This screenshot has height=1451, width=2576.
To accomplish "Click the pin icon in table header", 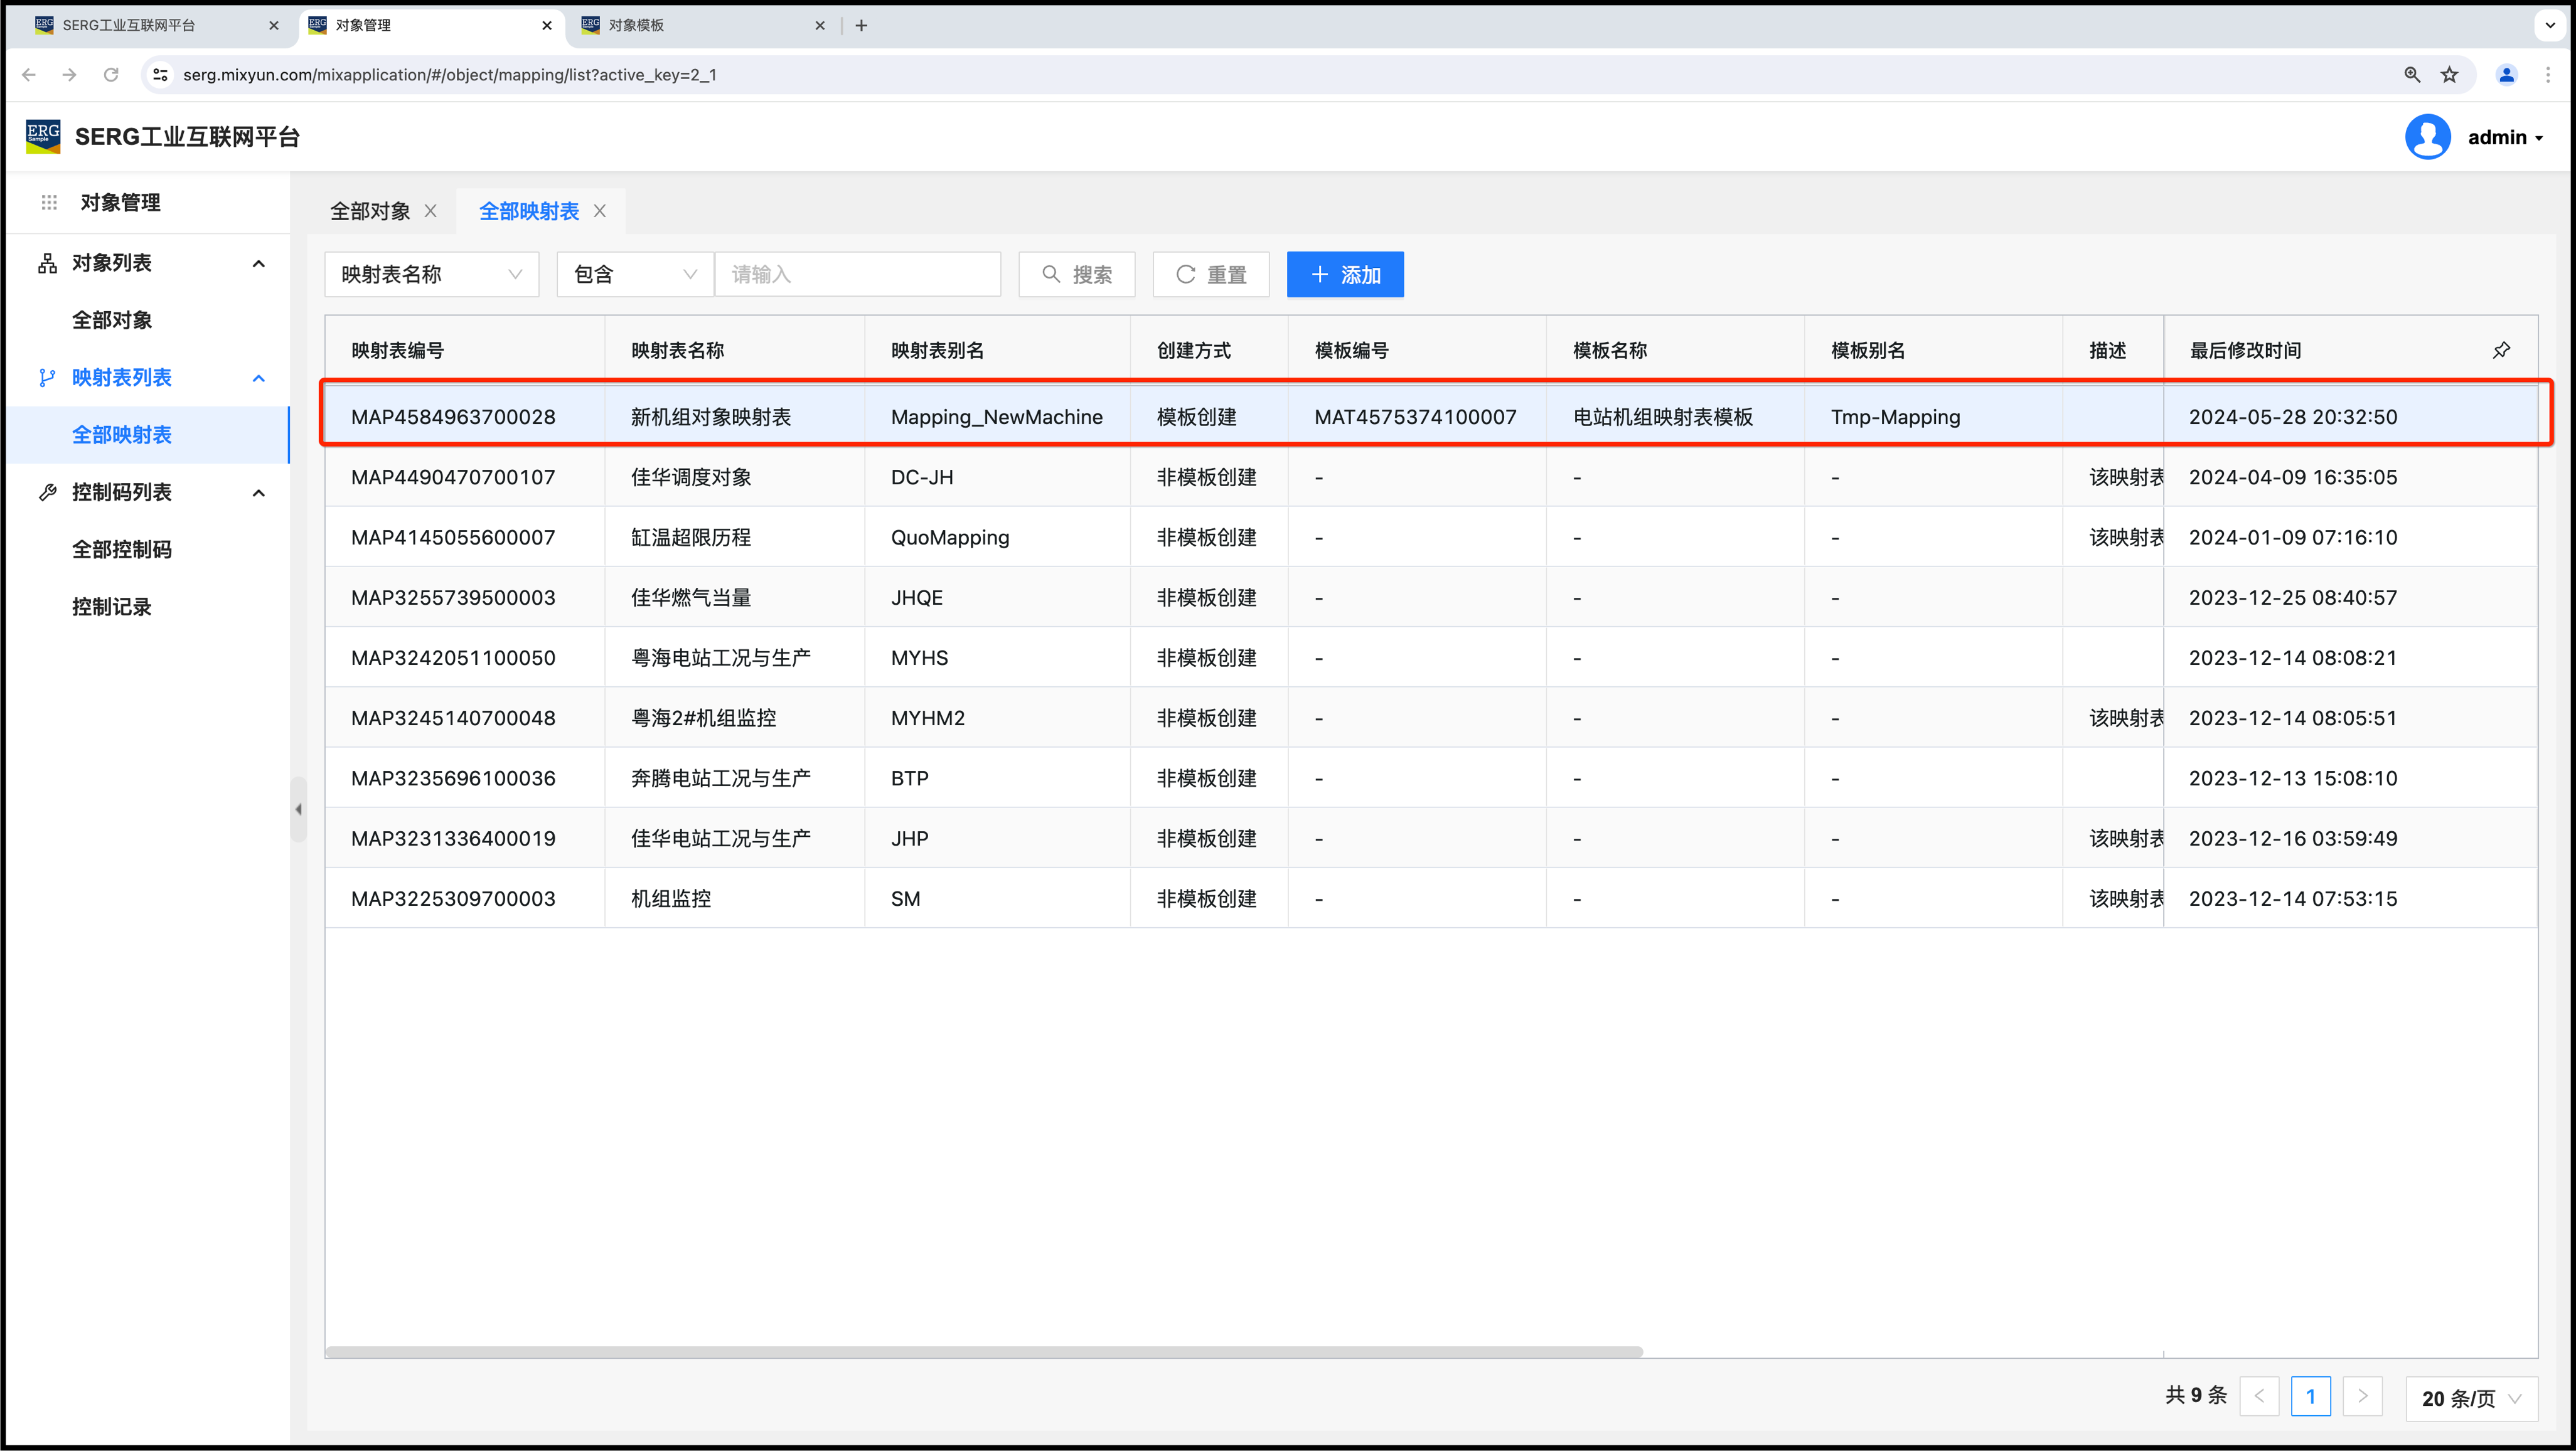I will coord(2501,350).
